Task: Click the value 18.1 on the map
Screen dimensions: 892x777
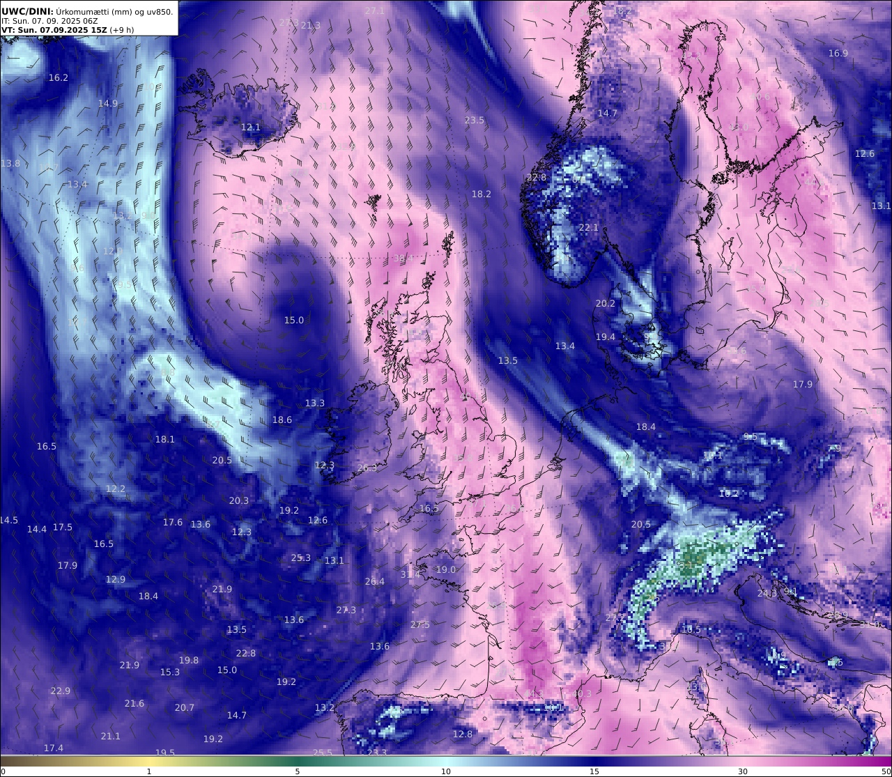Action: (x=165, y=439)
